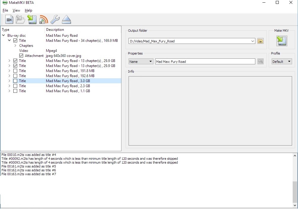Open video file using the camcorder toolbar icon
This screenshot has width=298, height=209.
[9, 19]
